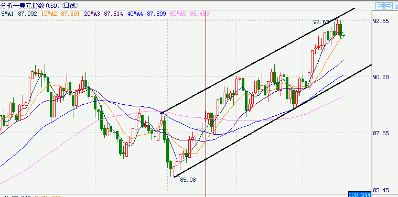Select the upper black channel trendline

click(257, 61)
